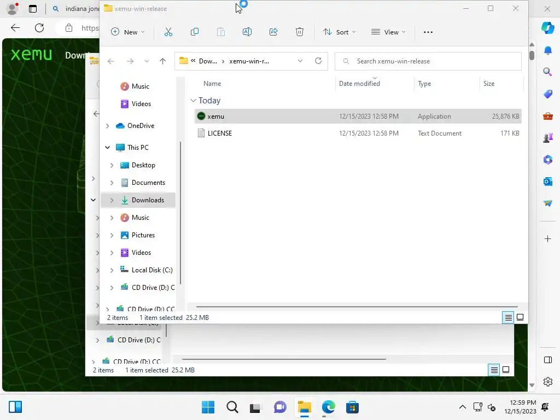Viewport: 560px width, 420px height.
Task: Open Music under This PC
Action: click(140, 218)
